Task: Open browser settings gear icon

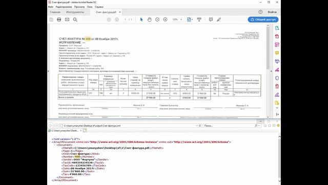Action: coord(274,125)
